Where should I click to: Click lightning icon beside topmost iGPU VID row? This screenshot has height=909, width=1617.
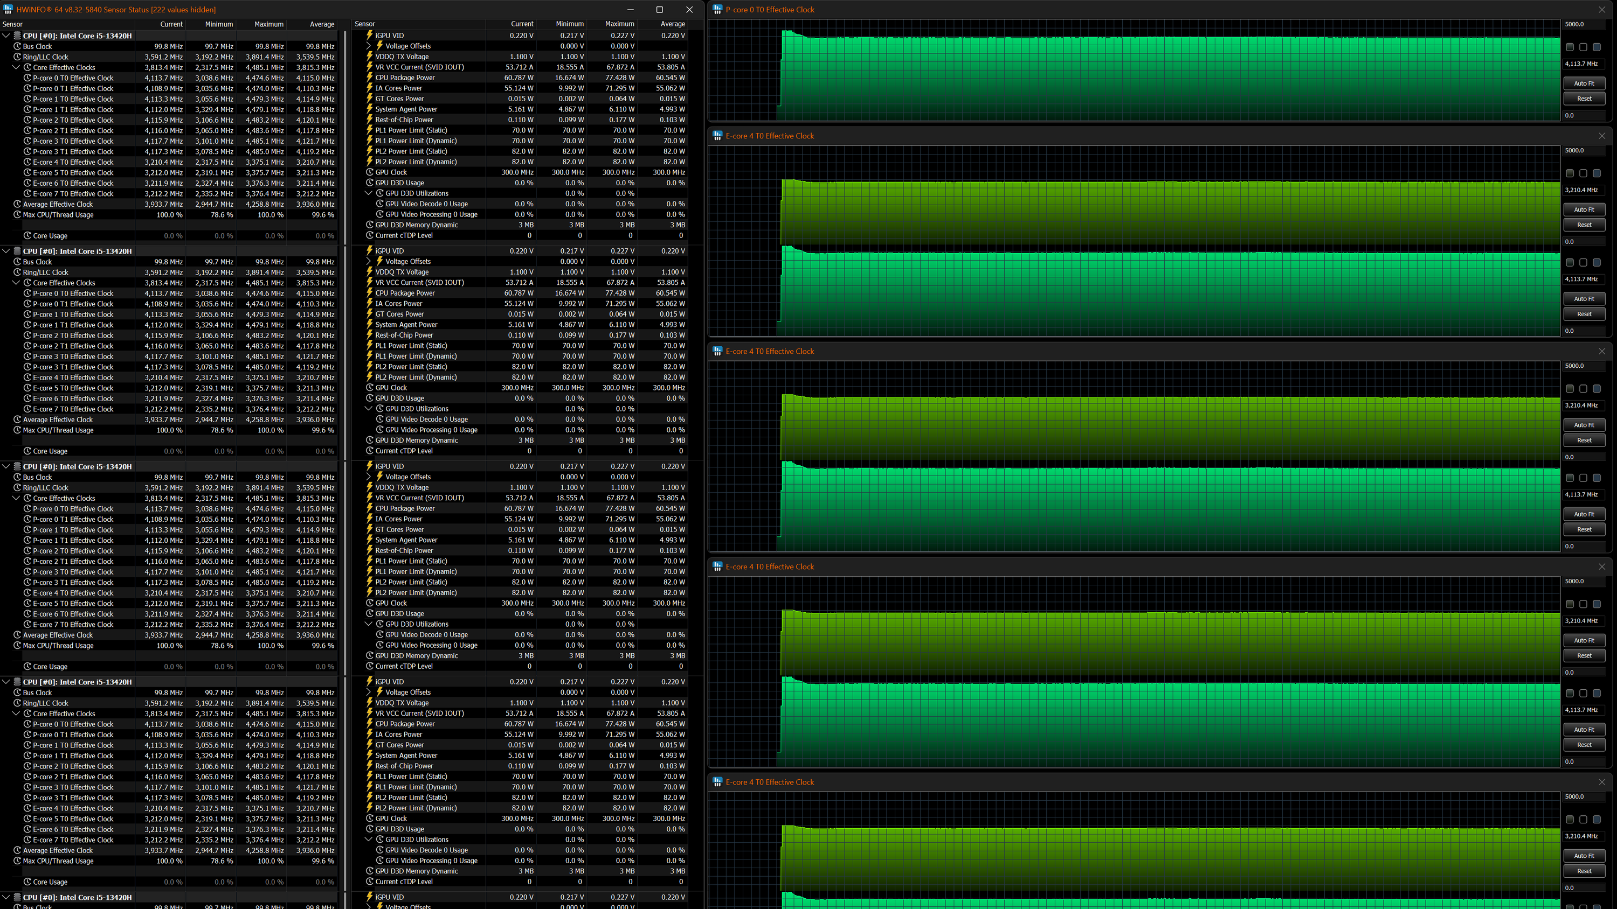click(370, 35)
